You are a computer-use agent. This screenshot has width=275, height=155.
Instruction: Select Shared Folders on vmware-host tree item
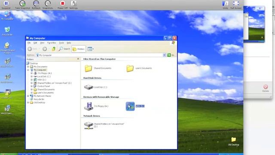pyautogui.click(x=55, y=83)
